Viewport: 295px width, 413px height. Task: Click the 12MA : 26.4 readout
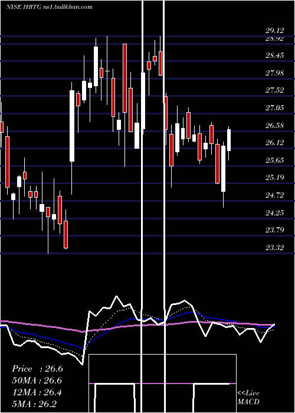37,392
